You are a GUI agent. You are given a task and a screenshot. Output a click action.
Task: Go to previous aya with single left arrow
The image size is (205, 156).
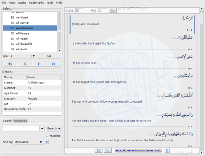click(25, 64)
